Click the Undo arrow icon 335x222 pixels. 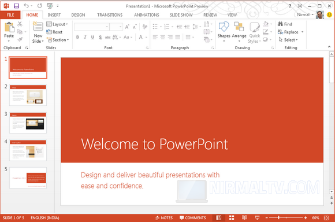(x=26, y=6)
